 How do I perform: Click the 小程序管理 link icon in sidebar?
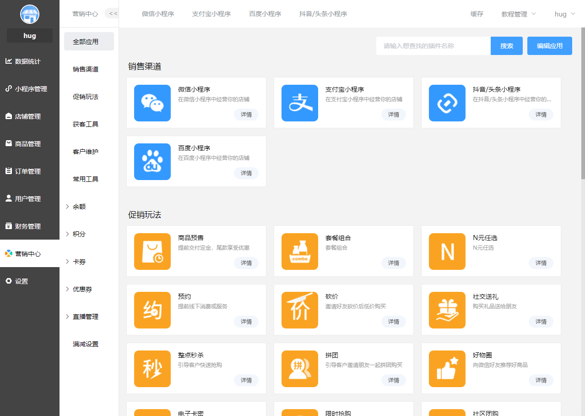9,88
